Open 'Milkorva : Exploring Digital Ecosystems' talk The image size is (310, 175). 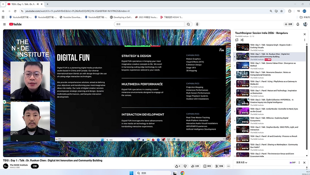(x=269, y=120)
